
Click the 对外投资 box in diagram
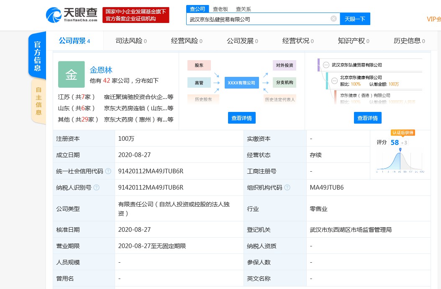coord(285,65)
